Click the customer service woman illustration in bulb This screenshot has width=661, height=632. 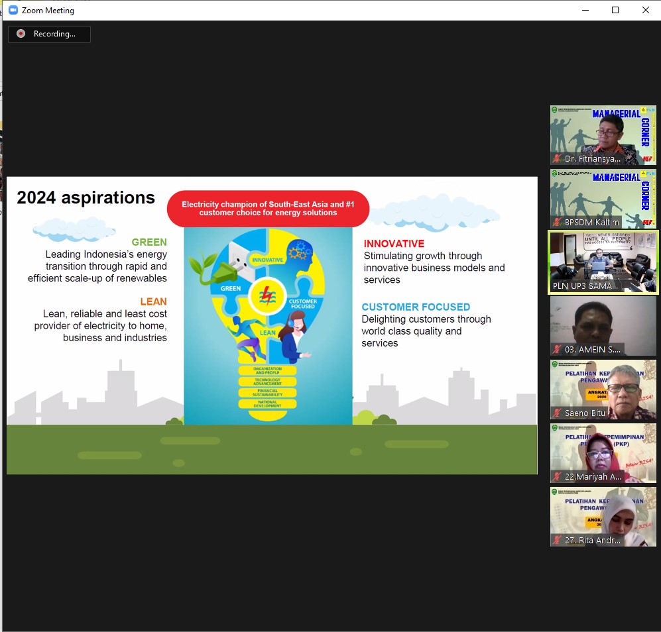pos(294,337)
